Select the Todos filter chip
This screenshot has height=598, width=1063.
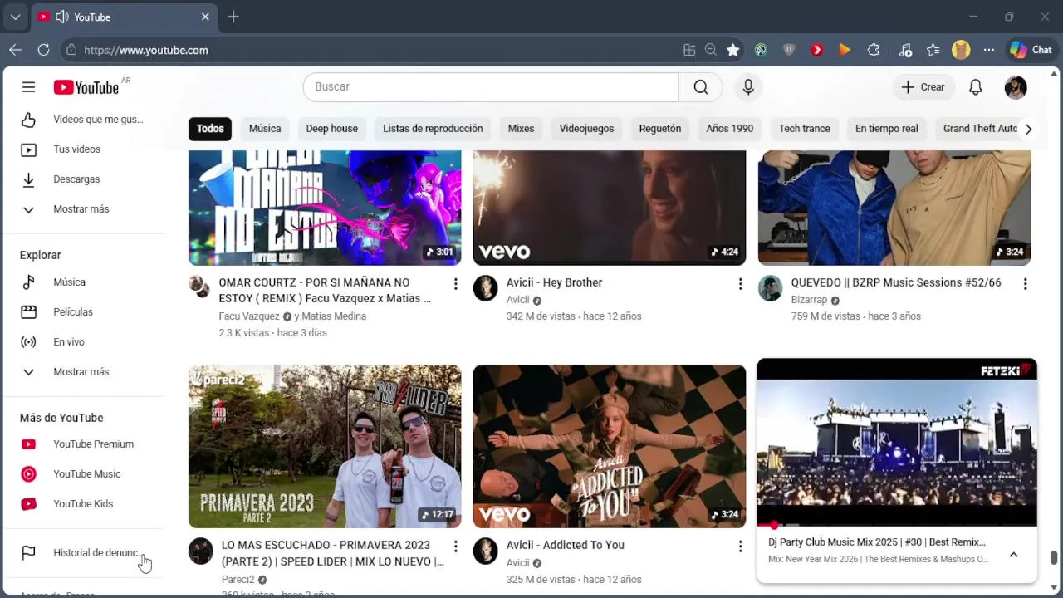[x=210, y=129]
